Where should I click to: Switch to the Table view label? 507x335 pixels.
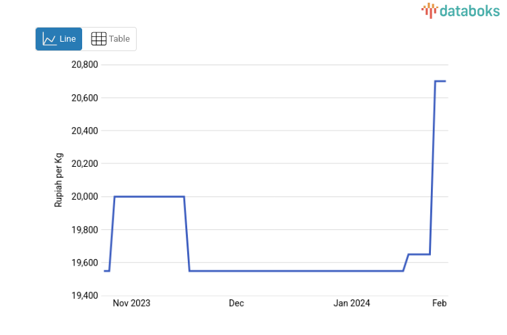pos(120,39)
